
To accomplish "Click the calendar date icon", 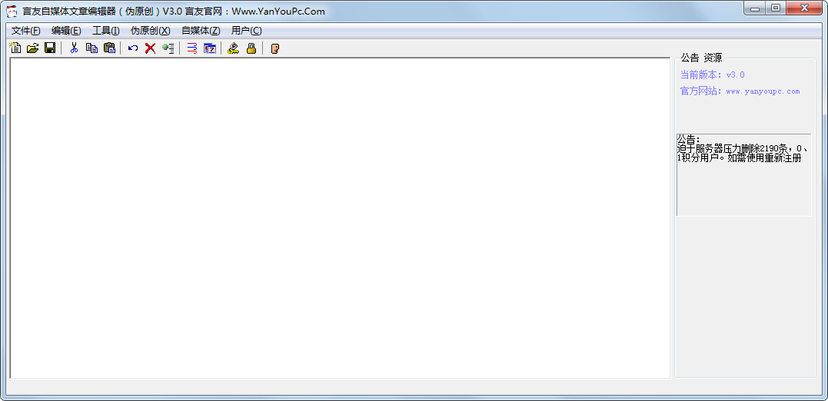I will 210,48.
